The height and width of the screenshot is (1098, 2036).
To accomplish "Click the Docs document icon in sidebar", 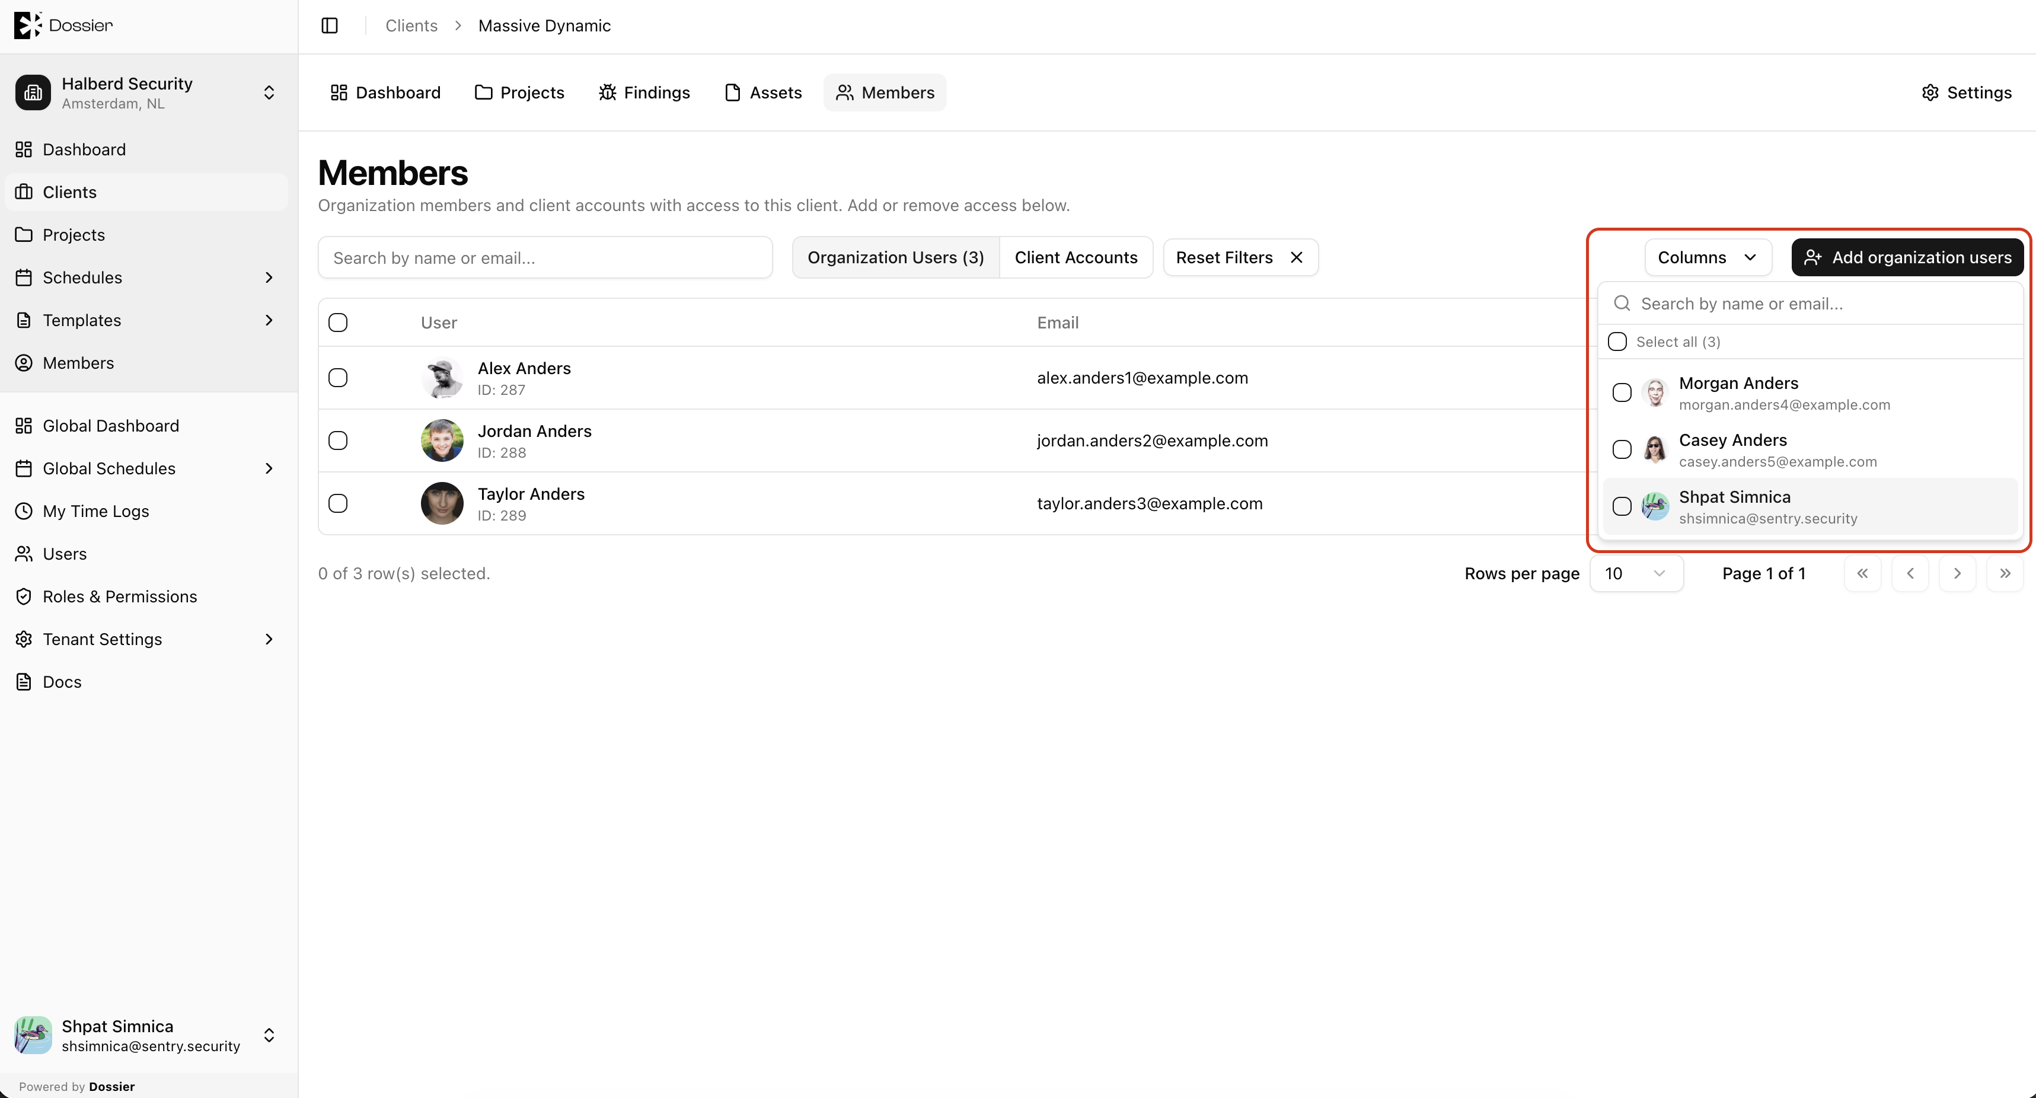I will click(x=24, y=681).
